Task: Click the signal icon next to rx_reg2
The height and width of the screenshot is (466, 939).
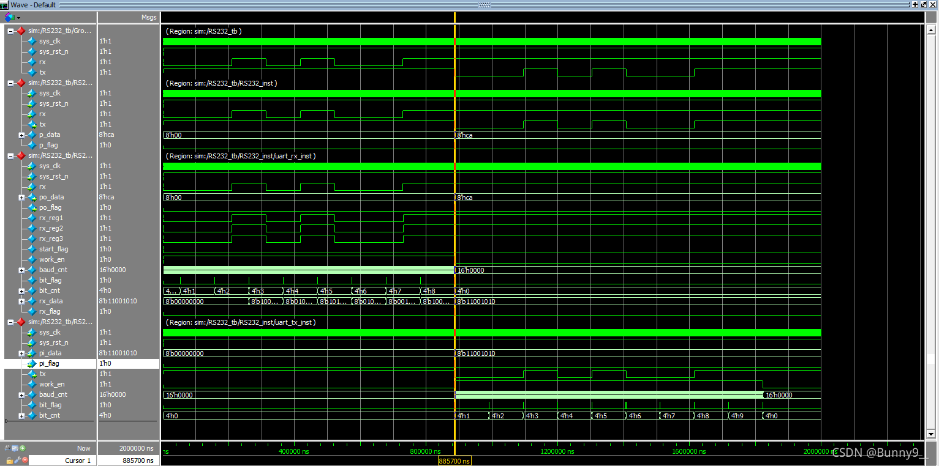Action: coord(32,228)
